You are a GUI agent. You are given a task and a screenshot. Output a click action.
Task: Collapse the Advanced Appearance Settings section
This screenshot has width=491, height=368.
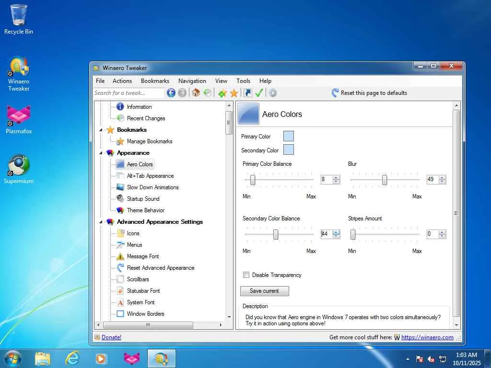pyautogui.click(x=101, y=222)
